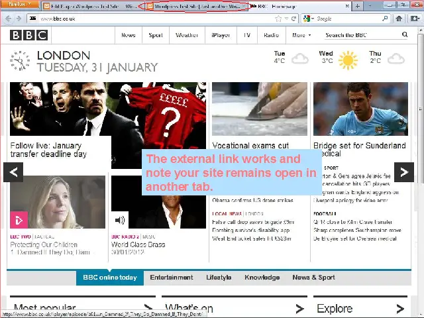Open the orange Firefox menu button
Viewport: 424px width, 318px height.
tap(19, 5)
